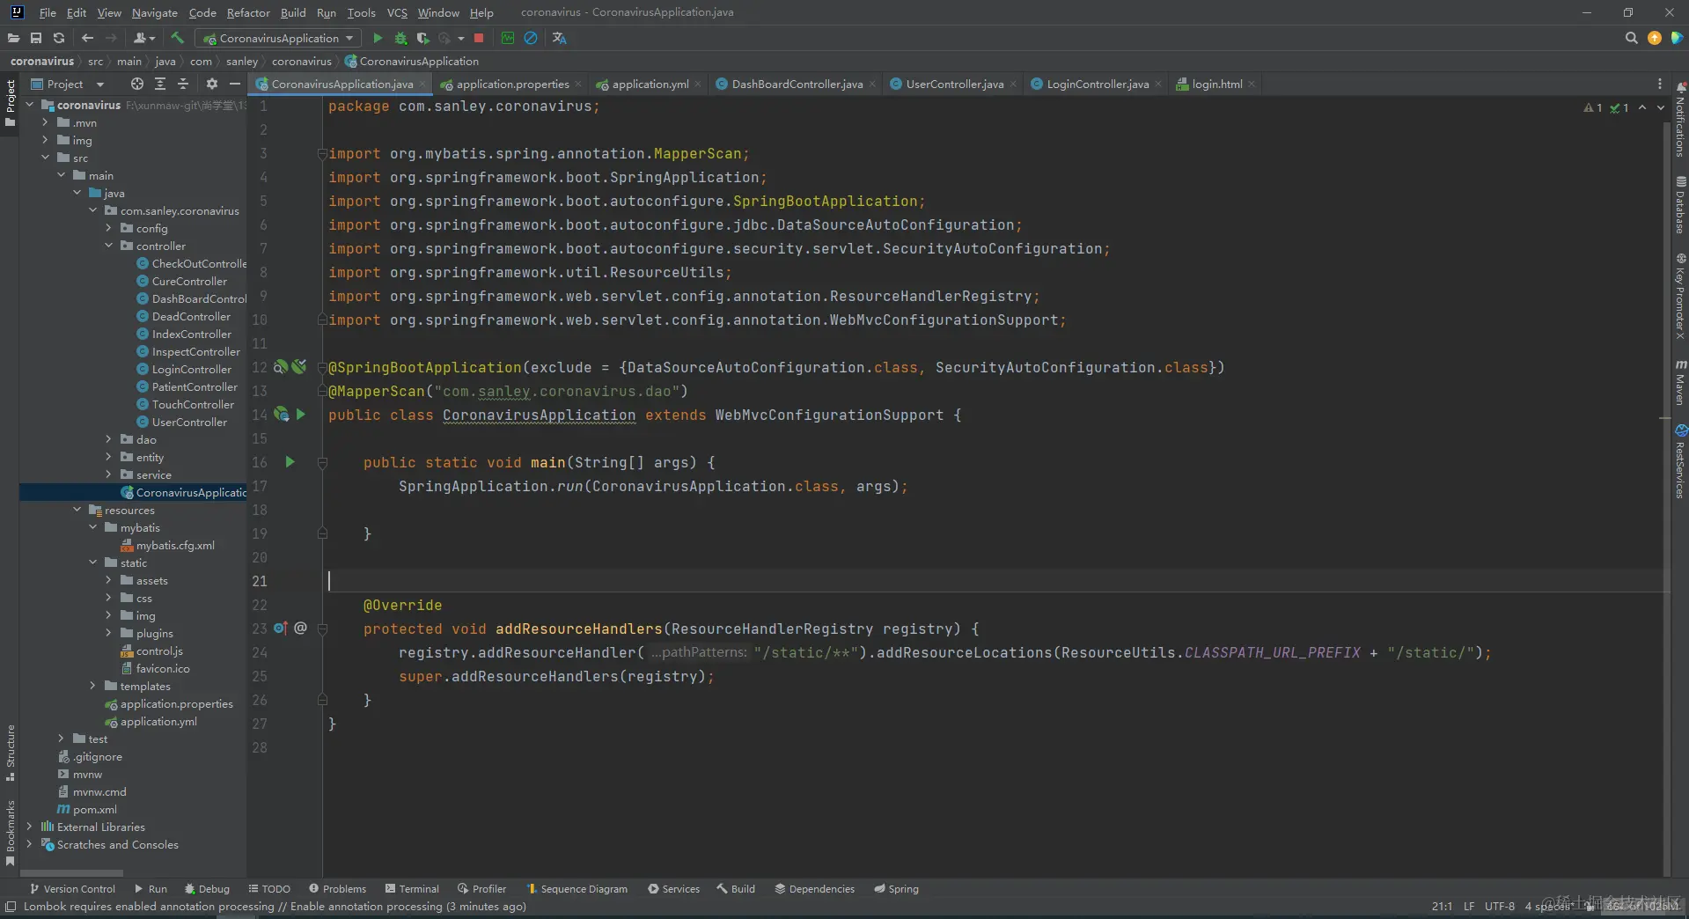
Task: Start debugging with the green bug icon
Action: pyautogui.click(x=400, y=38)
